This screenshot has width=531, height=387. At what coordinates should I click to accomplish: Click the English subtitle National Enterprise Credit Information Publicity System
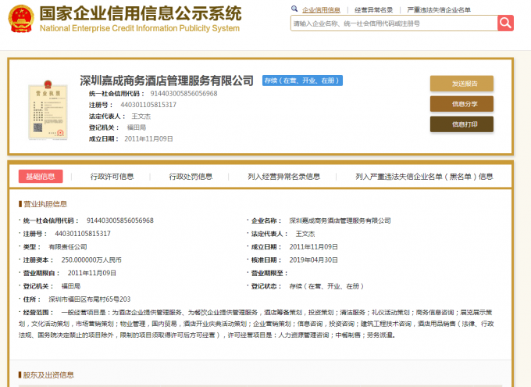click(x=140, y=28)
